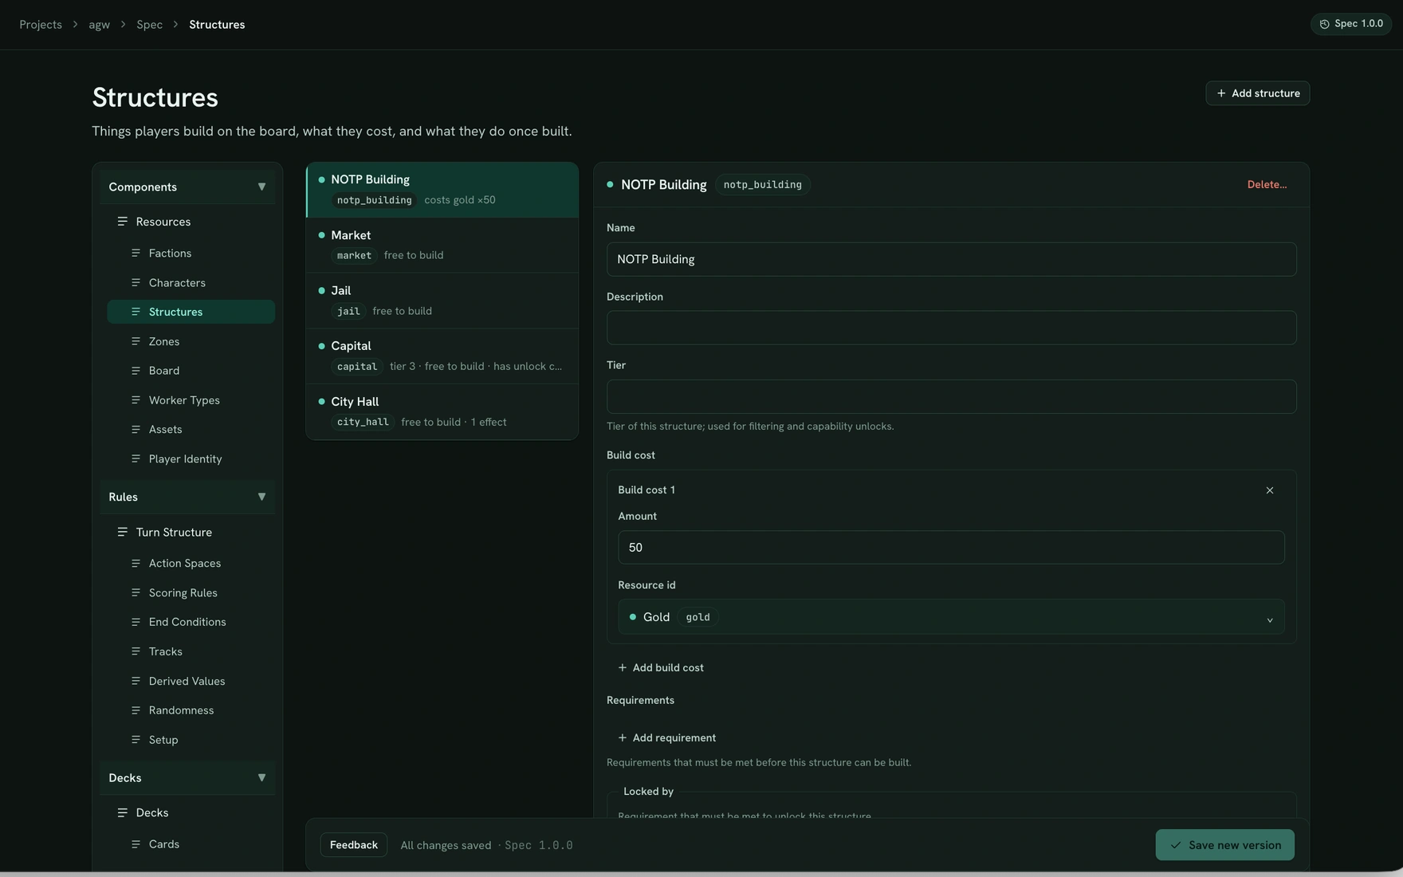Click the icon beside Worker Types
Screen dimensions: 1403x877
pos(136,400)
